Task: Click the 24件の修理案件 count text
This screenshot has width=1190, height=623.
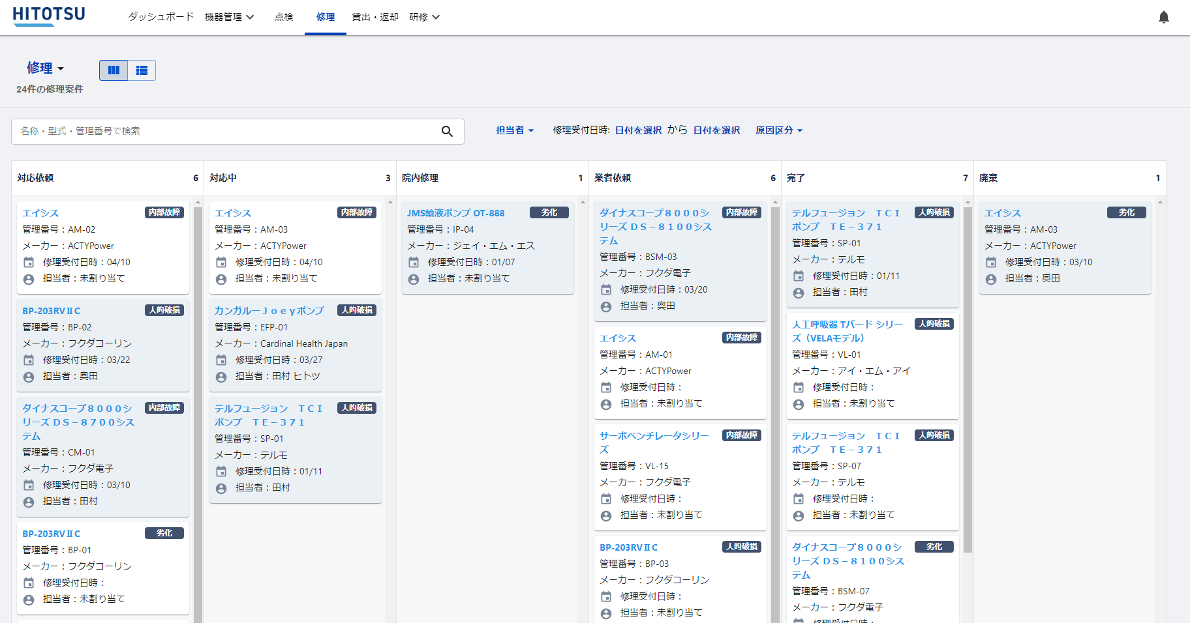Action: pos(50,89)
